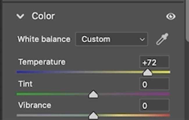This screenshot has height=120, width=189.
Task: Click the Color section title
Action: pos(43,16)
